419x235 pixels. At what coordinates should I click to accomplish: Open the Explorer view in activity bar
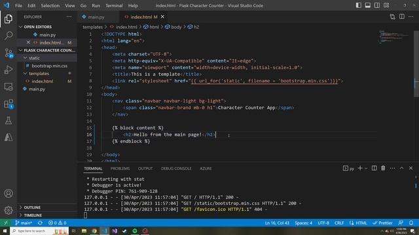(9, 19)
